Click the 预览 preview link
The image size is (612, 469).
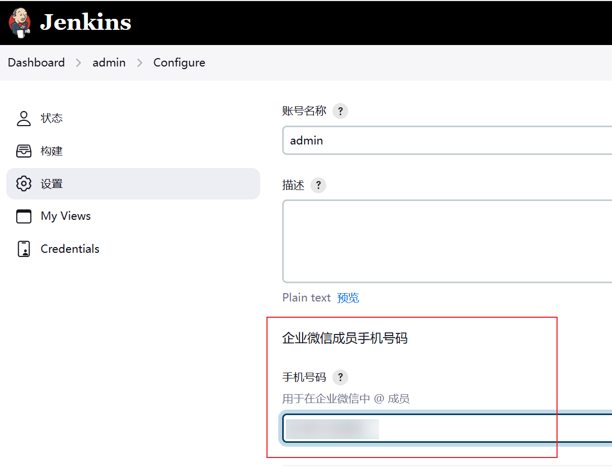click(x=348, y=298)
